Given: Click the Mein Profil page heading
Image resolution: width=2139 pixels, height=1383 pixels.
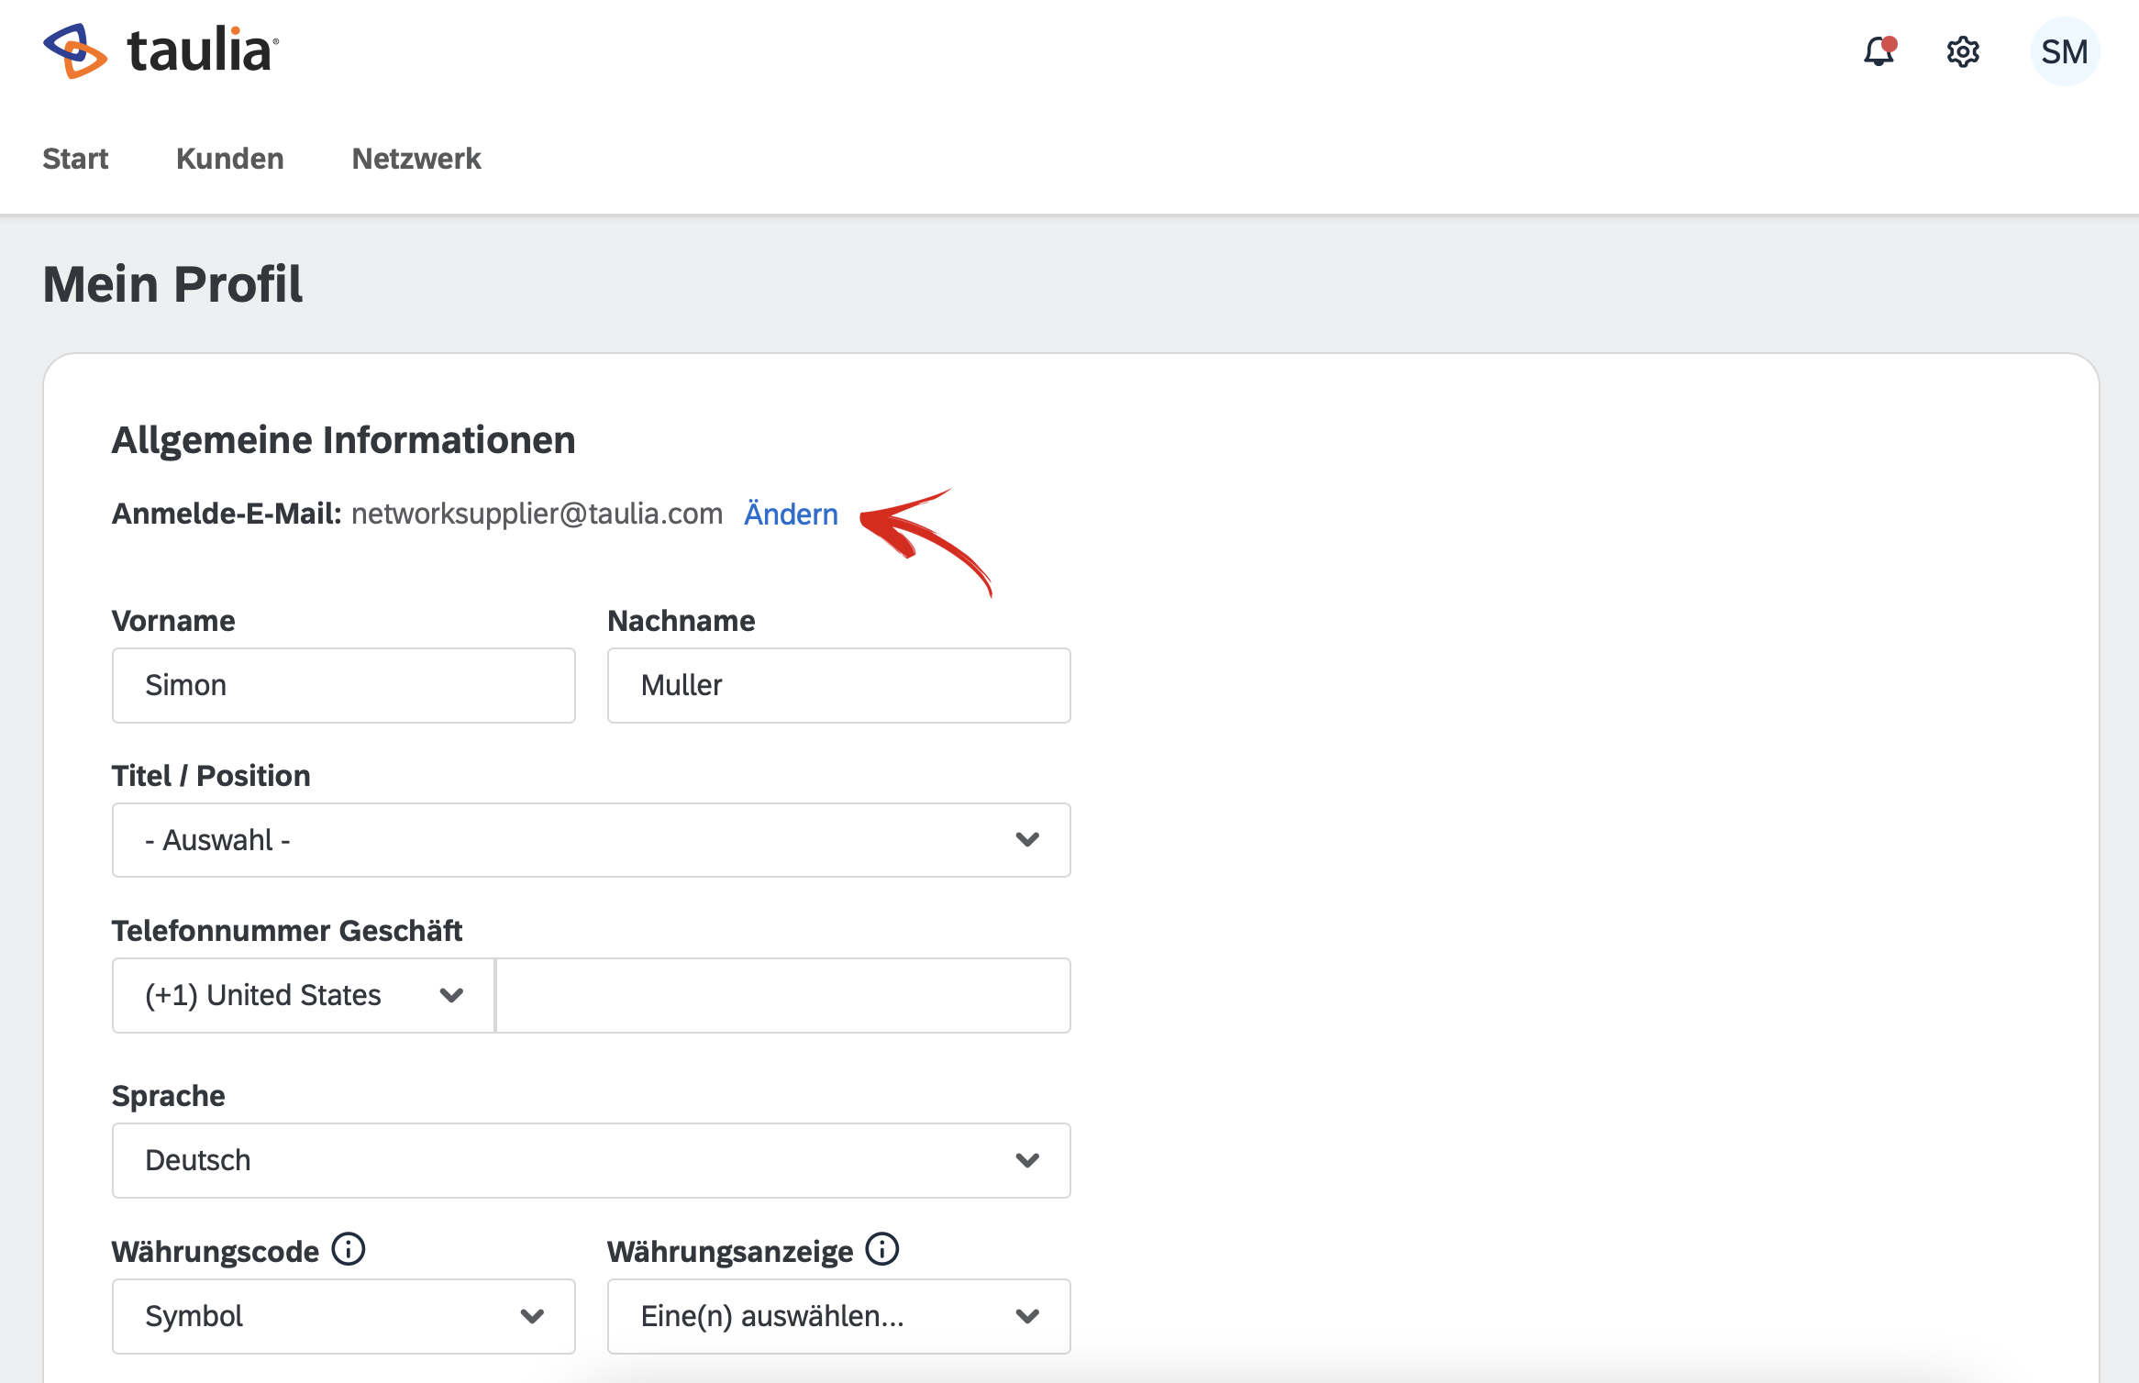Looking at the screenshot, I should pos(172,284).
